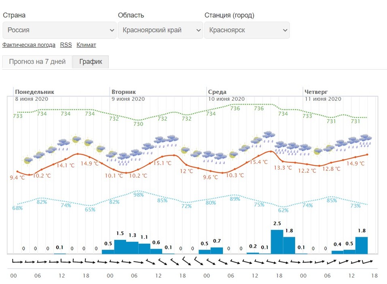Open the Фактическая погода link
This screenshot has height=284, width=387.
[x=29, y=45]
